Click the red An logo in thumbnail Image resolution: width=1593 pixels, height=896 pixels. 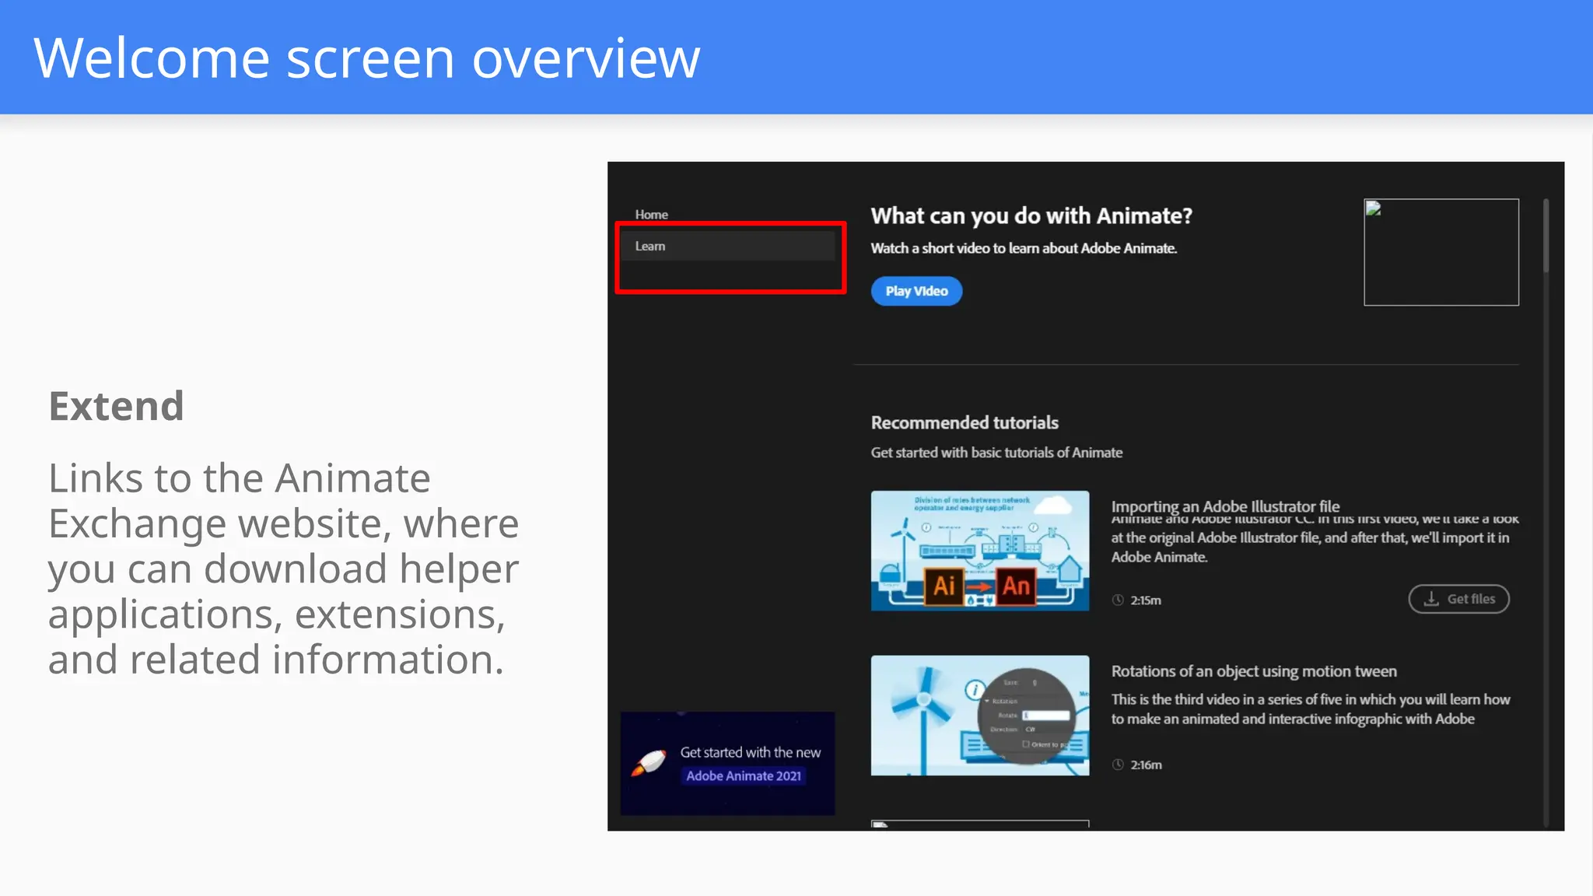pos(1016,586)
